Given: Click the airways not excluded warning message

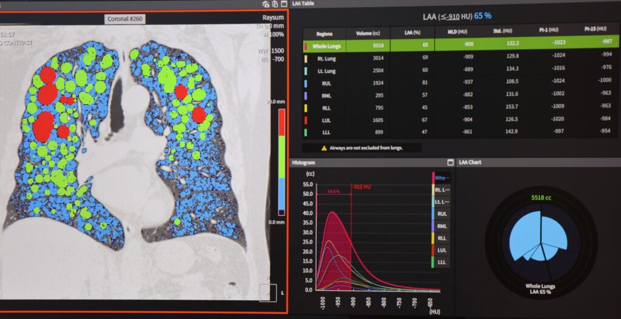Looking at the screenshot, I should point(361,148).
